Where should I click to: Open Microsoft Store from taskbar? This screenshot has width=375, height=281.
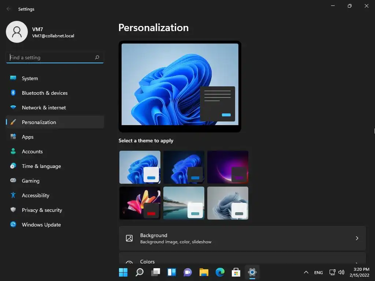236,272
